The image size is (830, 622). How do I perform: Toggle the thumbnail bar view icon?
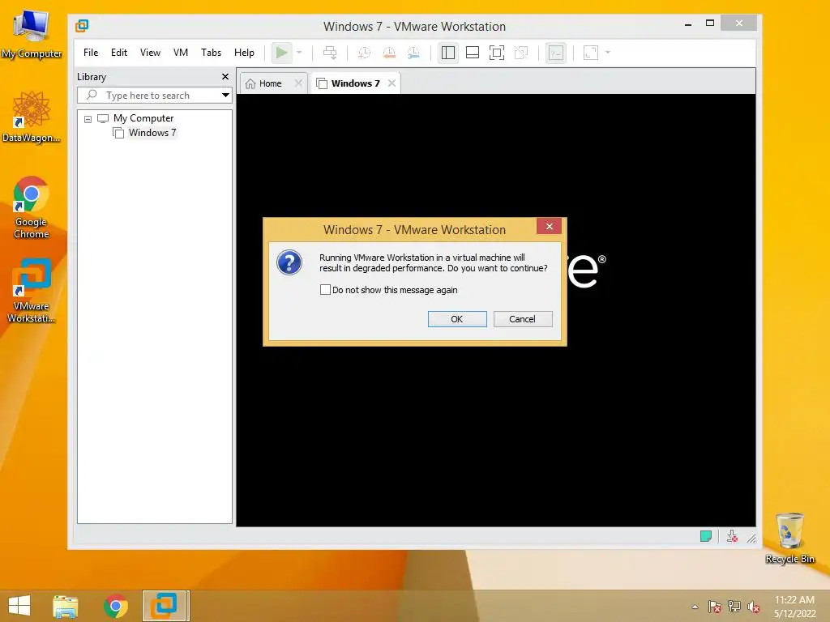pyautogui.click(x=473, y=53)
